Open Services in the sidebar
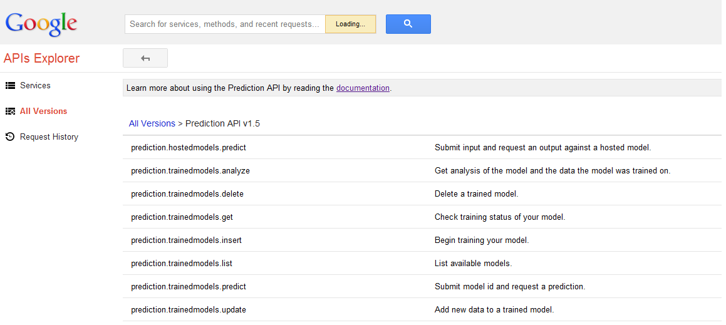The height and width of the screenshot is (325, 726). (35, 86)
